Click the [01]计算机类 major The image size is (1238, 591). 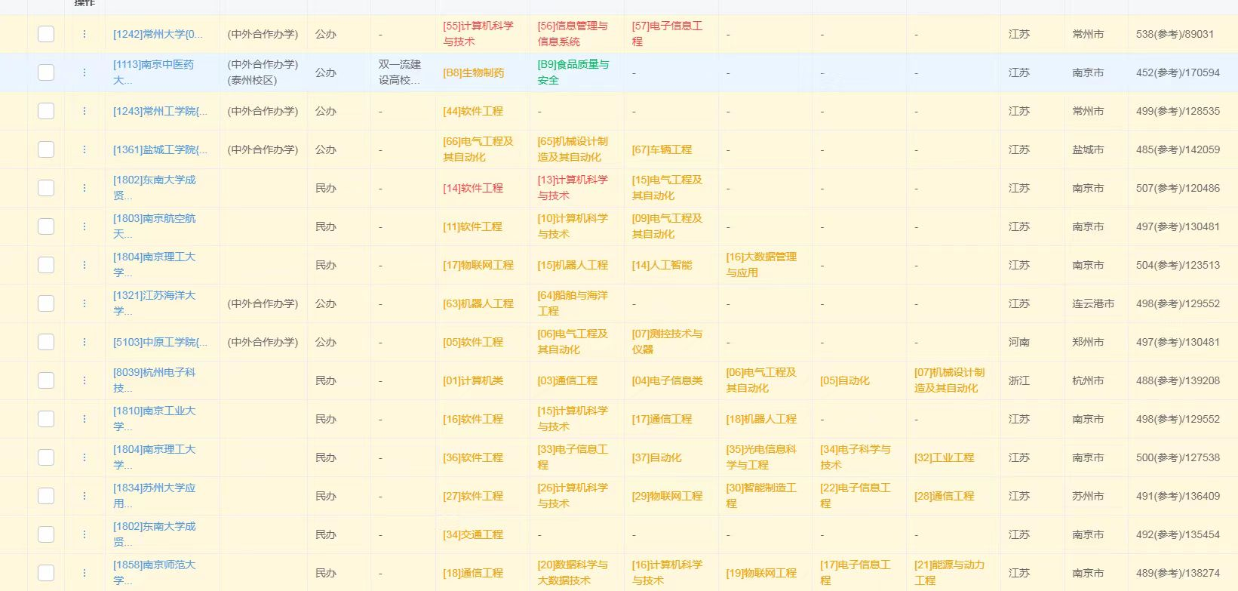point(473,380)
